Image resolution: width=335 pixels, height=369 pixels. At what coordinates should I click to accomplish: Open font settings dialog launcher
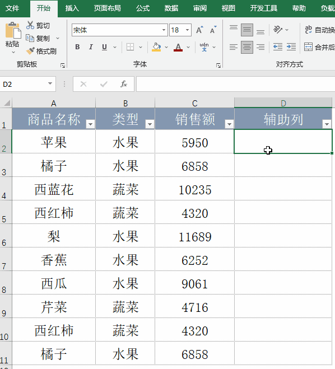click(218, 66)
